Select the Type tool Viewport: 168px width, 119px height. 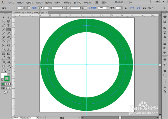pos(8,25)
